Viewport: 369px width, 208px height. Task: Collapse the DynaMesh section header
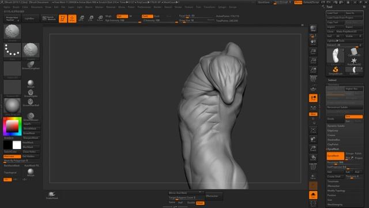coord(333,149)
